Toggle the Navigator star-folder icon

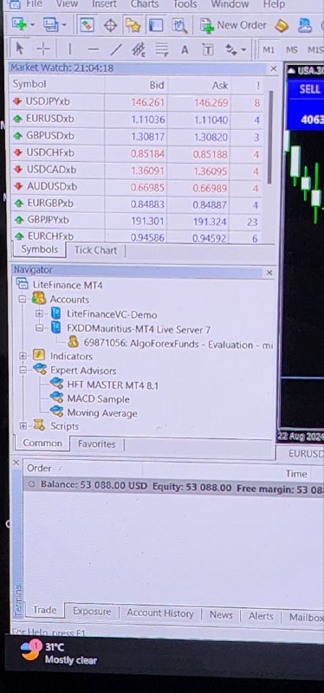click(x=133, y=25)
